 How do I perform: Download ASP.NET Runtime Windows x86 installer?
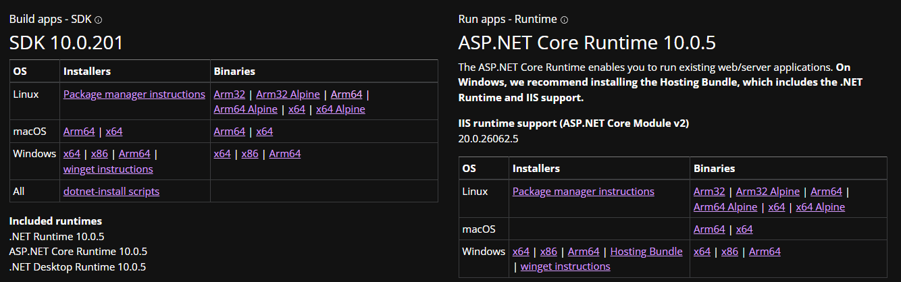pos(548,252)
